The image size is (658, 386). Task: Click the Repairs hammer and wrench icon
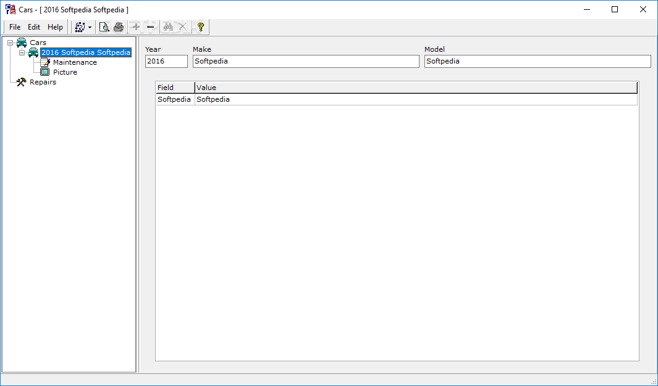click(x=22, y=82)
